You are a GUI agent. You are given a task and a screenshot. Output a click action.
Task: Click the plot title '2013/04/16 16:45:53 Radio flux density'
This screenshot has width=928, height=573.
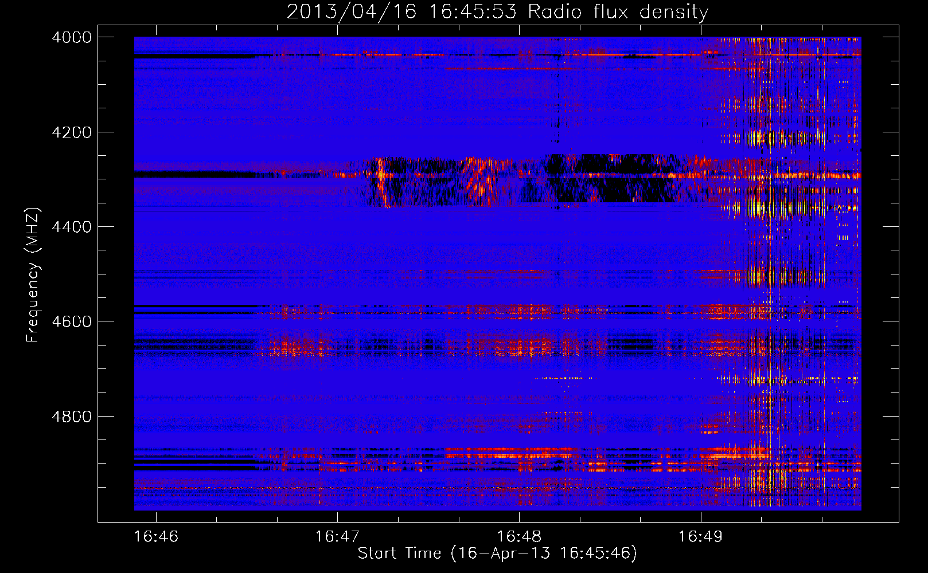tap(497, 12)
